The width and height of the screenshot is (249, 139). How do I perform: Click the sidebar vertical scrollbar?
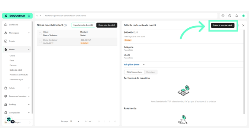point(32,67)
